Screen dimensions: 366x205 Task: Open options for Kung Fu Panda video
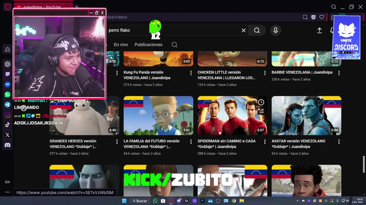(x=191, y=73)
